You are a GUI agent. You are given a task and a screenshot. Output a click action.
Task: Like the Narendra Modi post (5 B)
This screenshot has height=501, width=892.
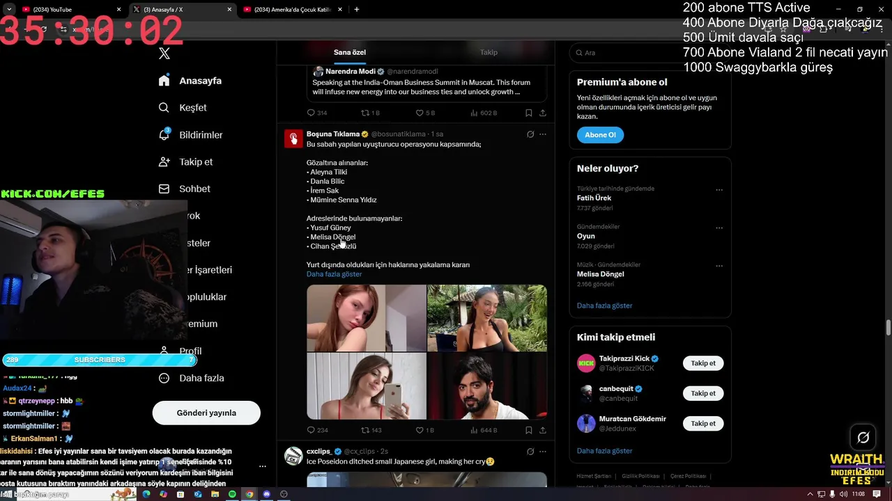[x=425, y=113]
